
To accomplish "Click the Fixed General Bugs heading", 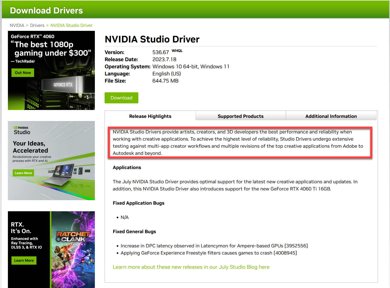I will 134,232.
